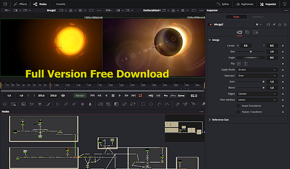290x169 pixels.
Task: Add a Transform node from toolbar
Action: tap(133, 104)
